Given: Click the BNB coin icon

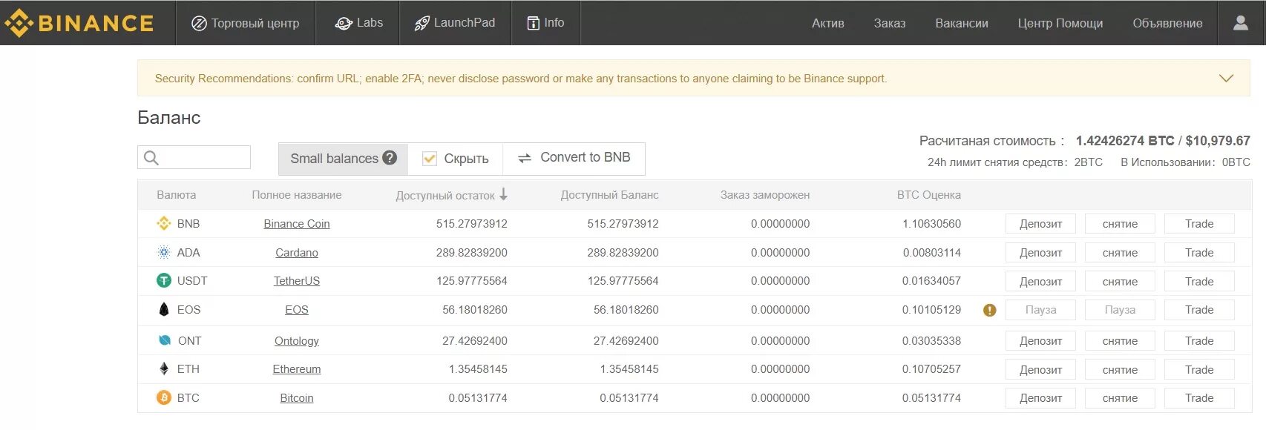Looking at the screenshot, I should coord(164,223).
